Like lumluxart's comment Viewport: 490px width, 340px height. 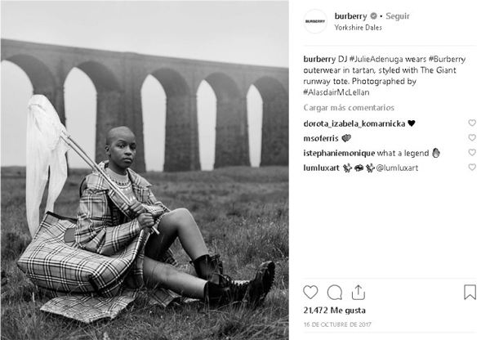472,168
